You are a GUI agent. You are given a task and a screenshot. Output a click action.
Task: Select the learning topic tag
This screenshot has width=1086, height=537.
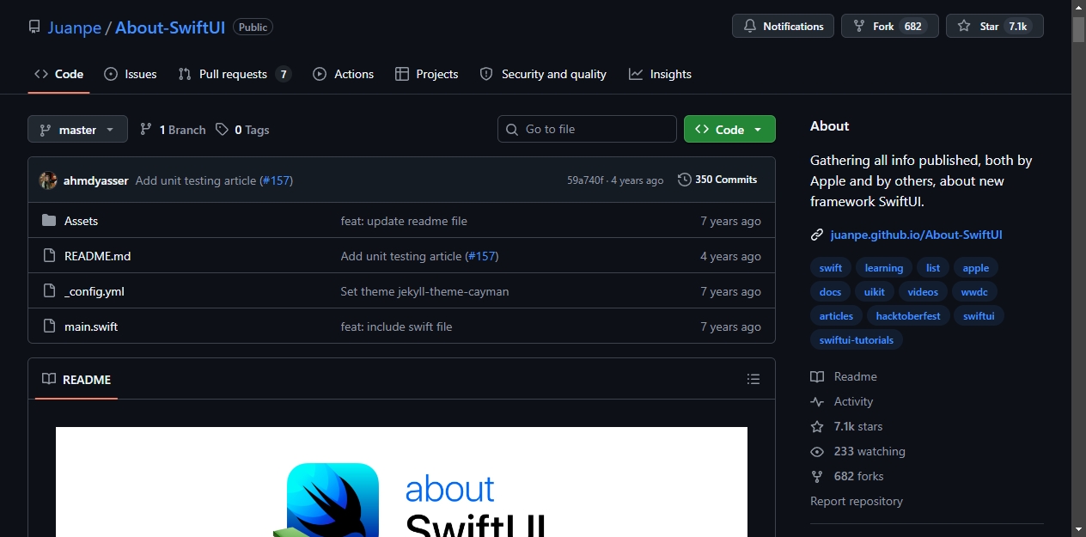click(x=884, y=268)
